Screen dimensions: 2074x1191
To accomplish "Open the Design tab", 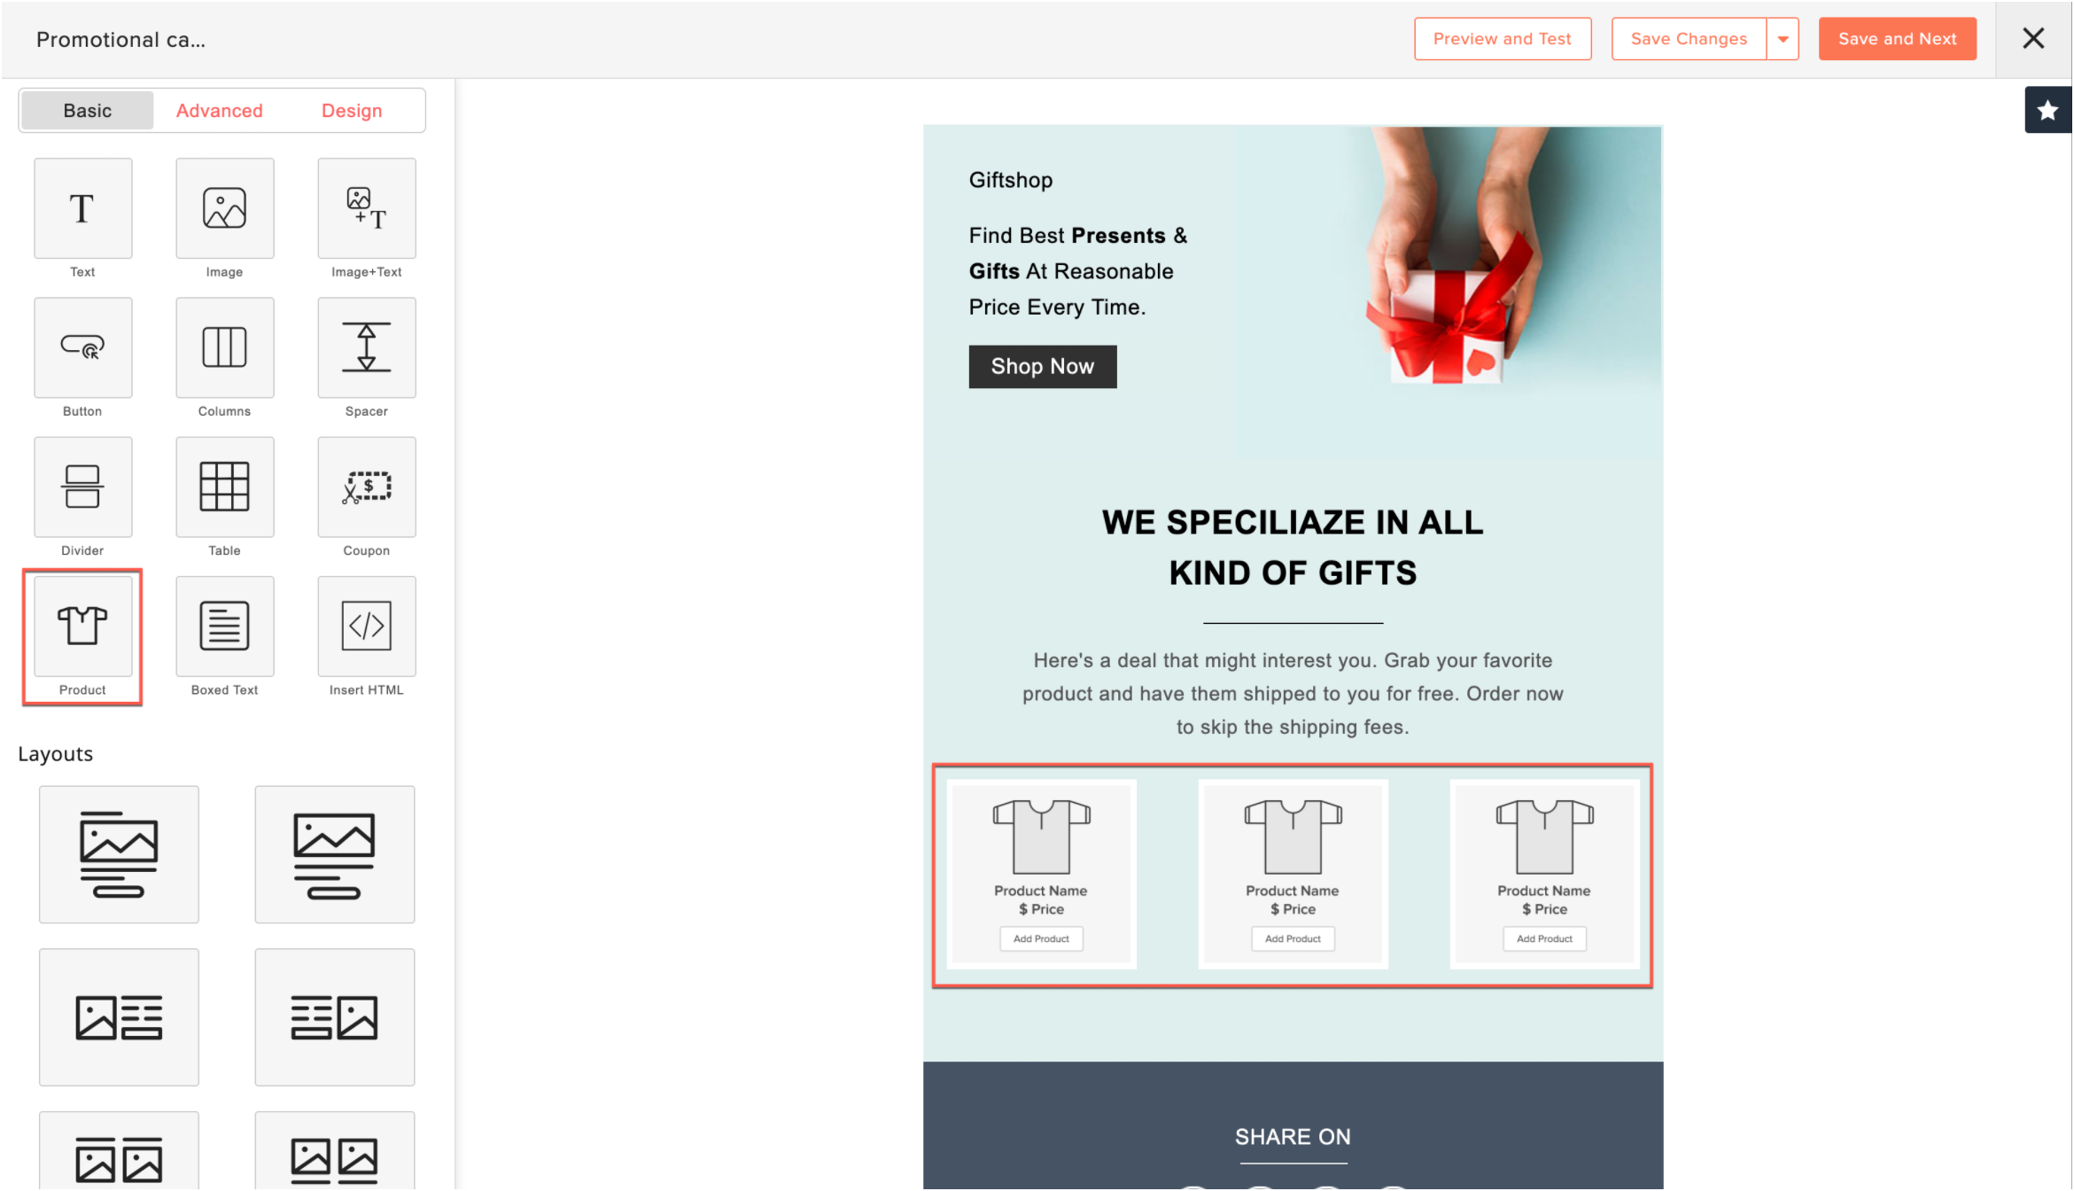I will point(352,111).
